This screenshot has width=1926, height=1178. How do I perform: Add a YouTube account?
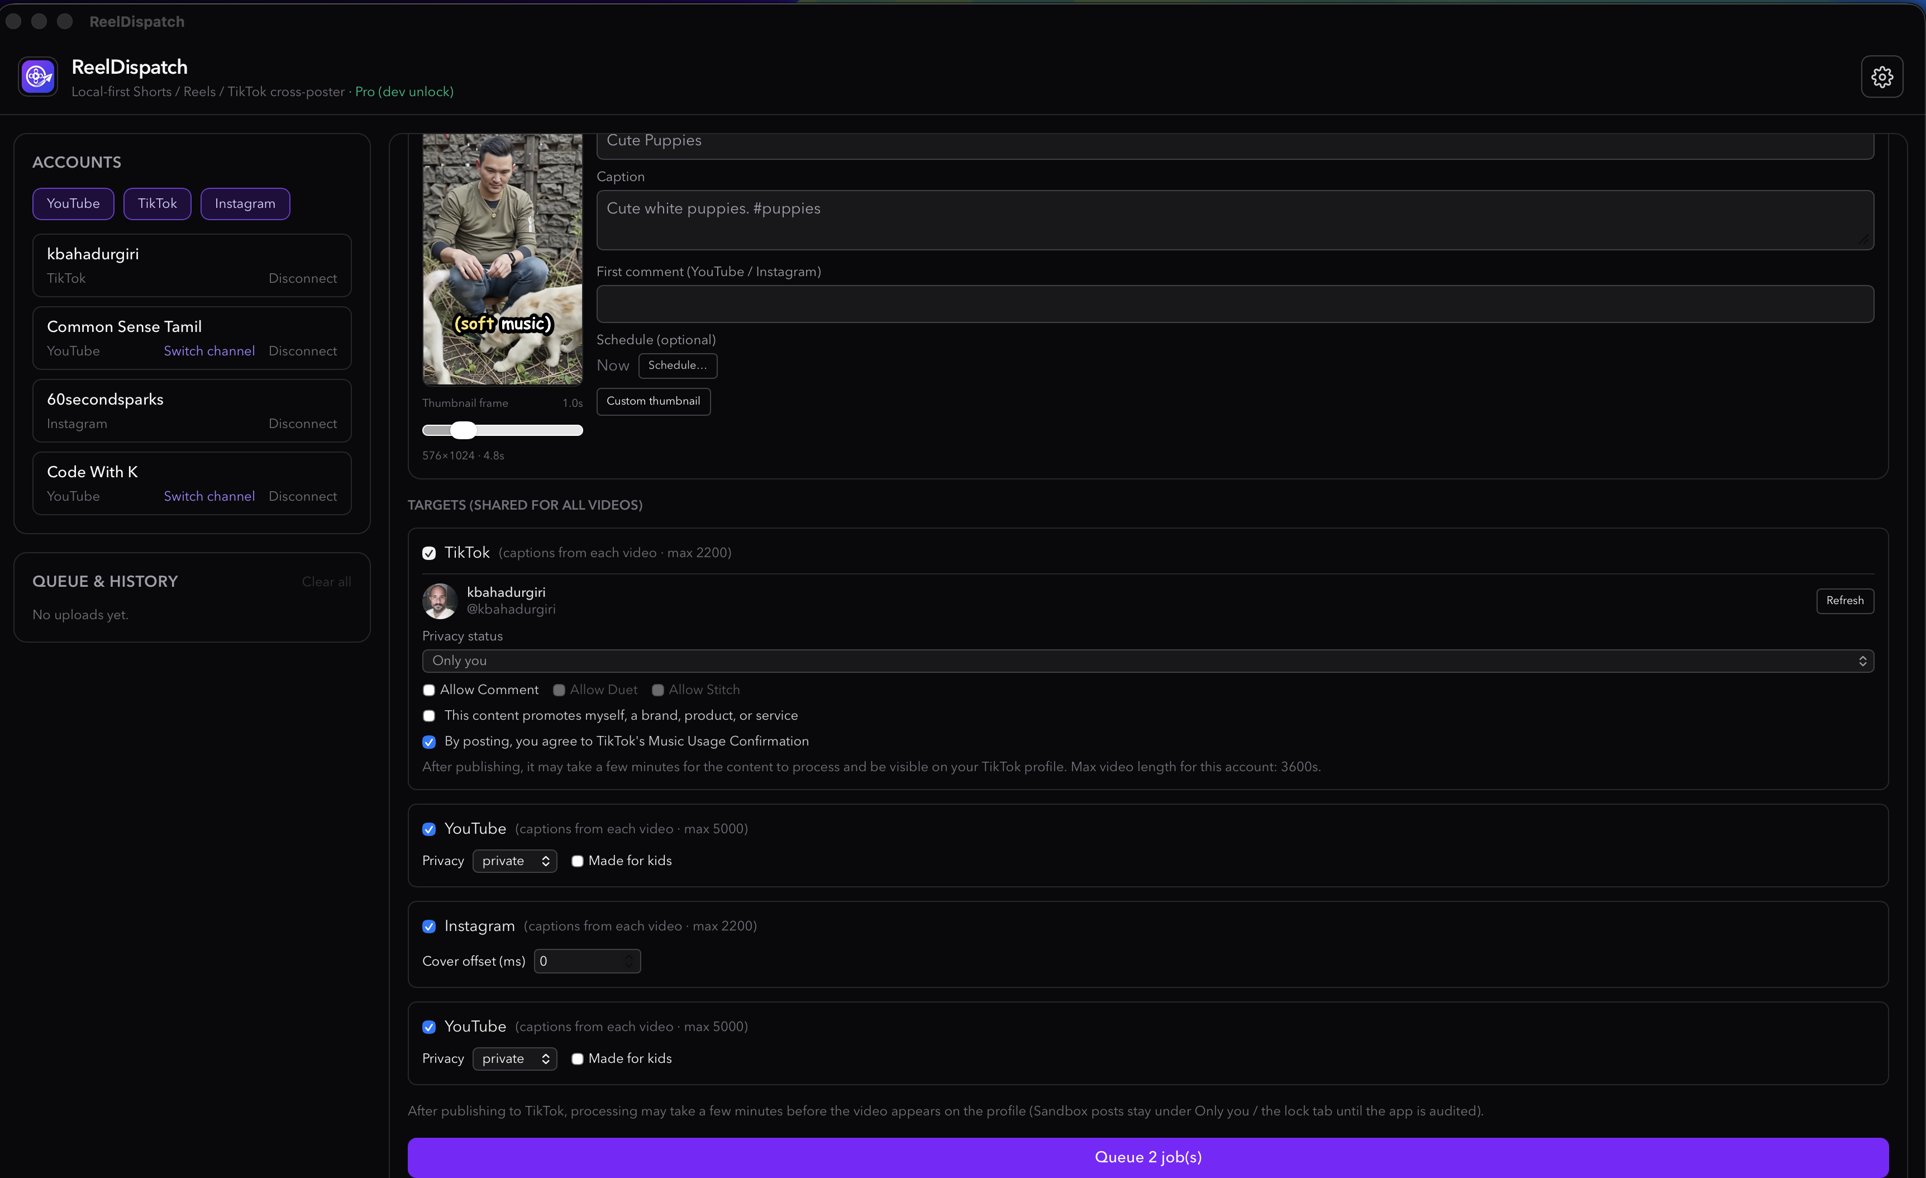click(74, 203)
